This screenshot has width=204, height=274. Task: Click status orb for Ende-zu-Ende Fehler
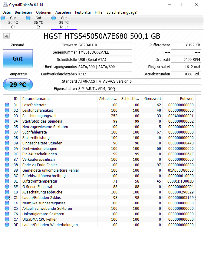7,165
